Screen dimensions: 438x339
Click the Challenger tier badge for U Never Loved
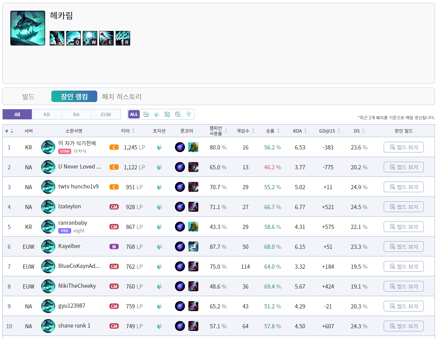click(x=114, y=167)
